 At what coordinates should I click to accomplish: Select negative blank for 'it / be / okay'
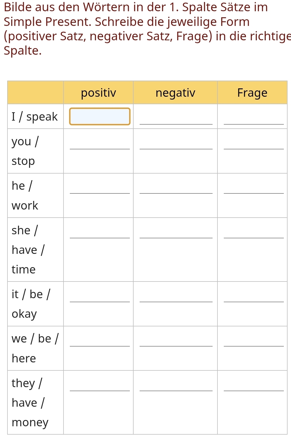click(176, 294)
